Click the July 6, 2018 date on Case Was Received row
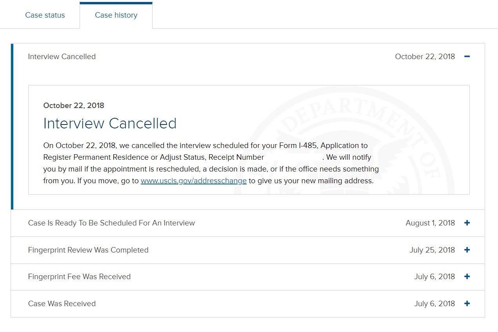498x332 pixels. pyautogui.click(x=434, y=303)
